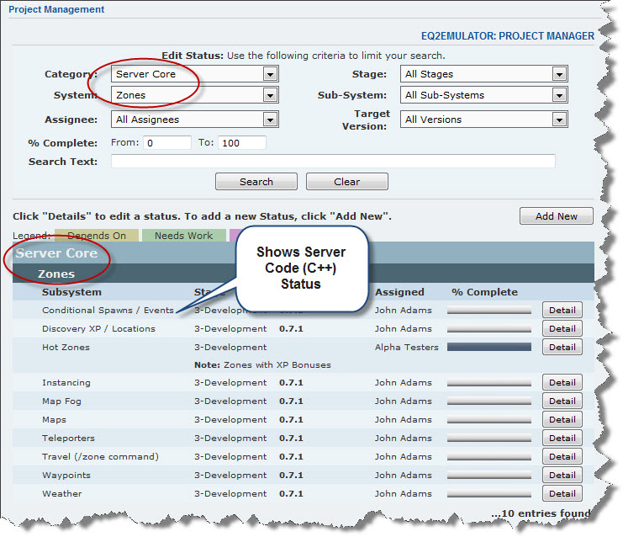Image resolution: width=623 pixels, height=537 pixels.
Task: Open Detail for Conditional Spawns / Events
Action: [562, 311]
